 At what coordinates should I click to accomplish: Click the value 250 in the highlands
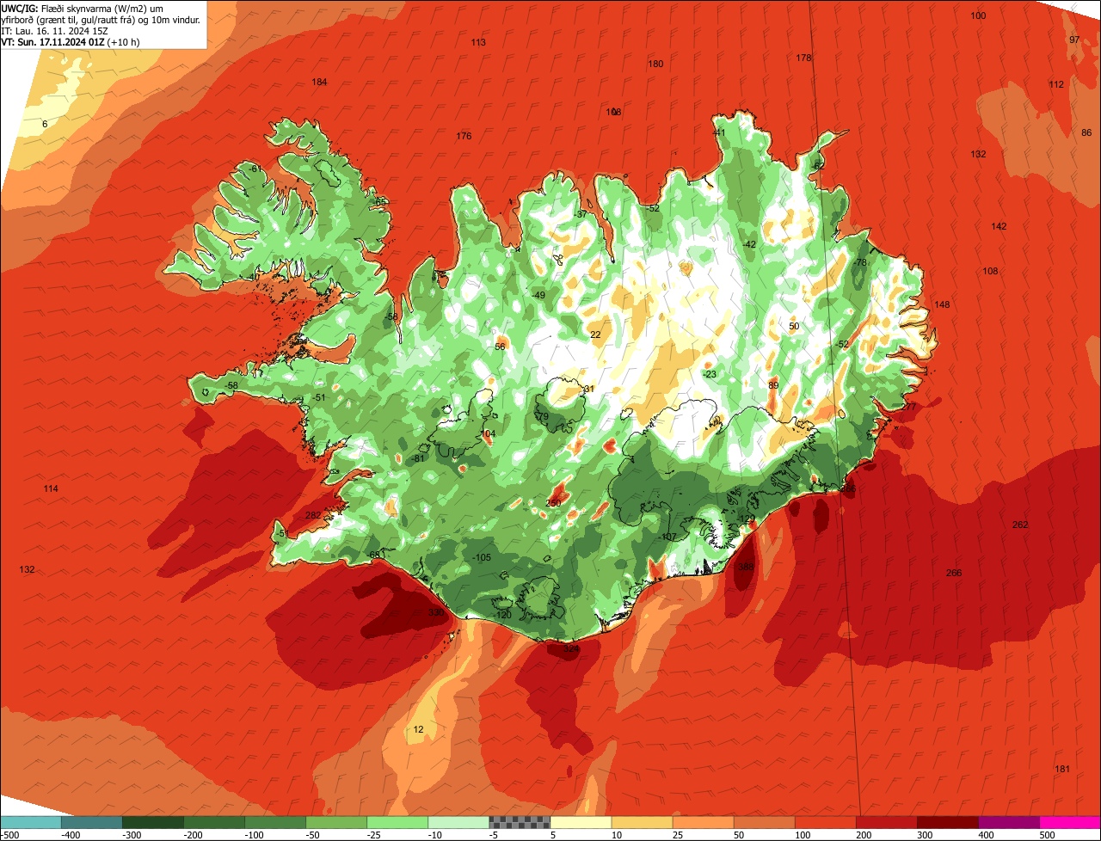tap(553, 503)
